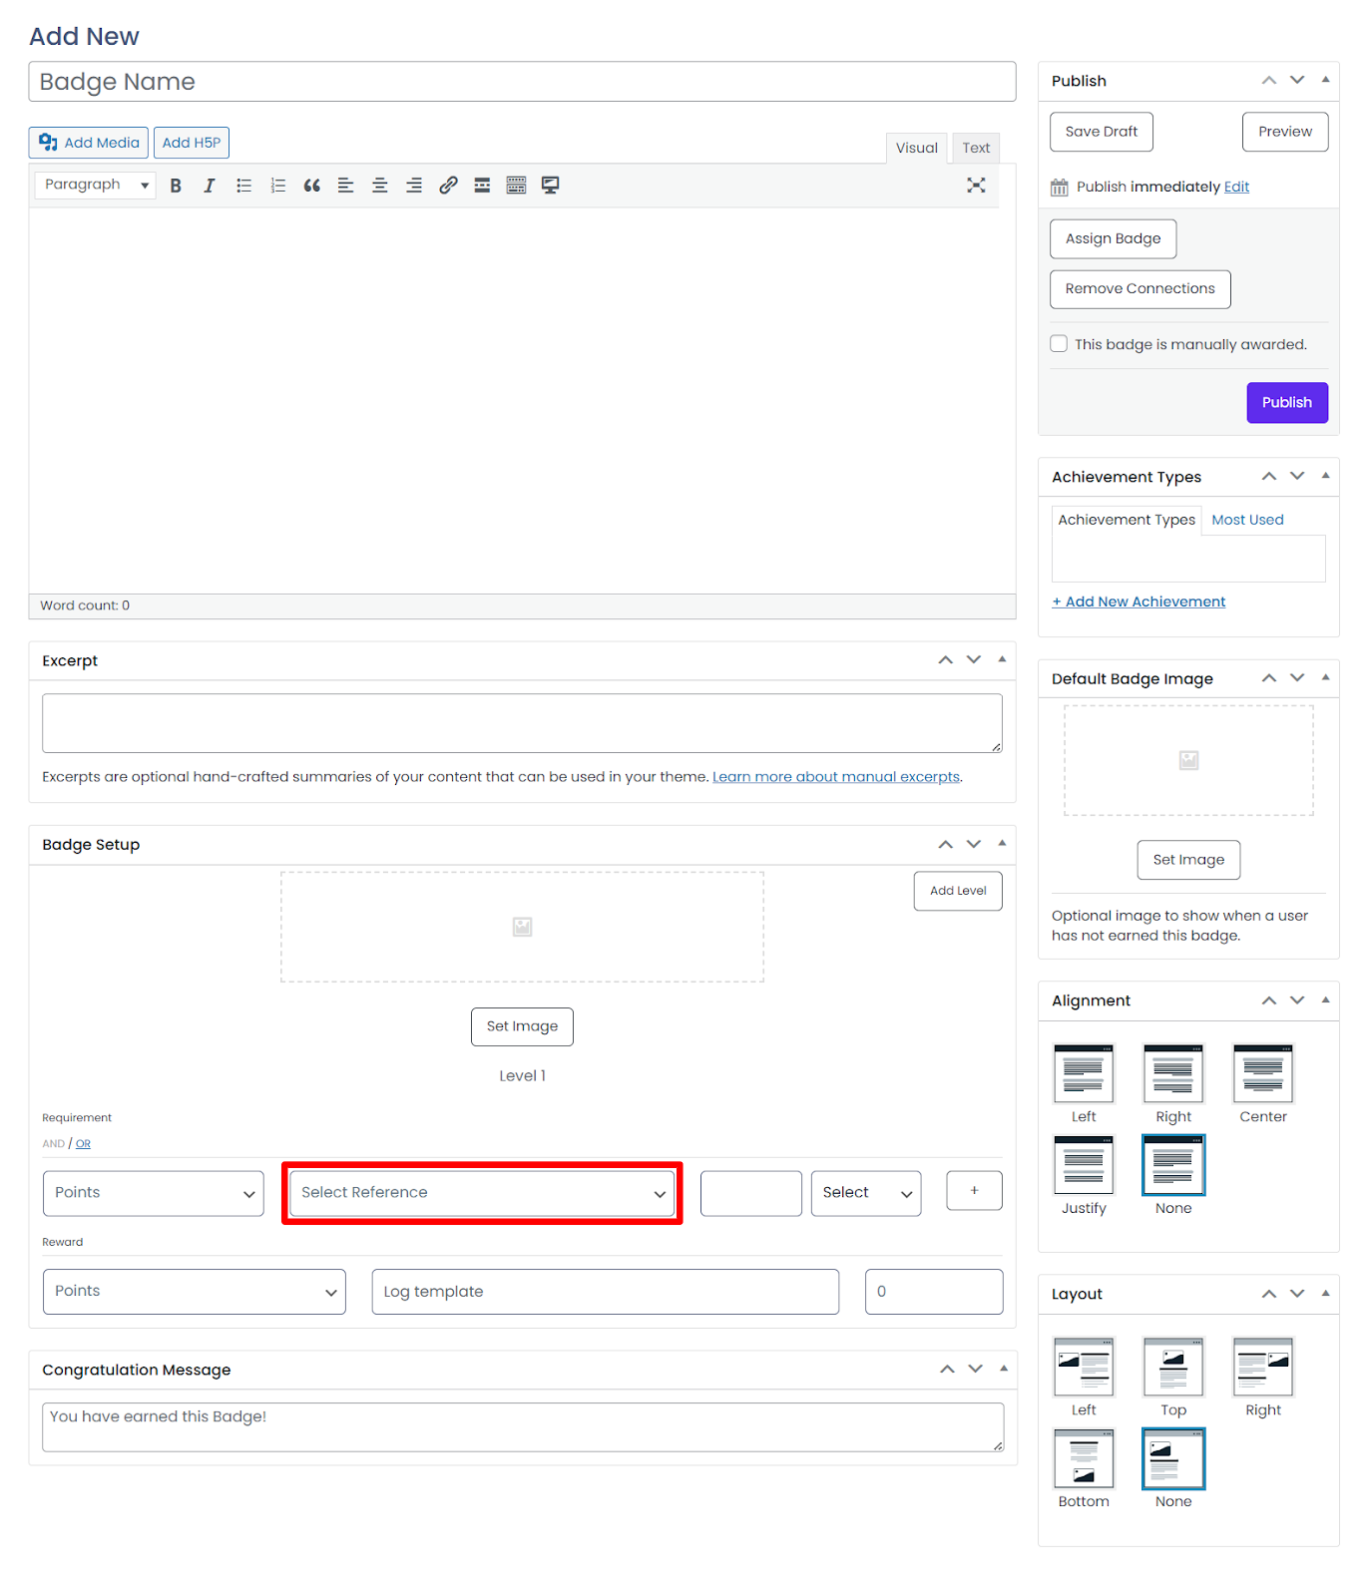
Task: Apply italic formatting in editor
Action: tap(210, 186)
